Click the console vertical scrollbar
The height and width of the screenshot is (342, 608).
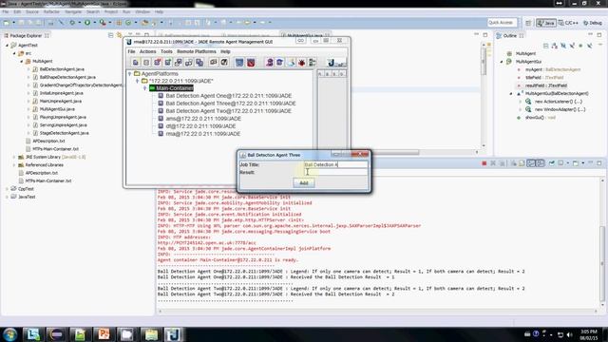(x=602, y=244)
